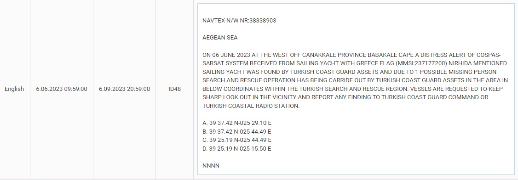
Task: Select the English language cell
Action: pos(14,89)
